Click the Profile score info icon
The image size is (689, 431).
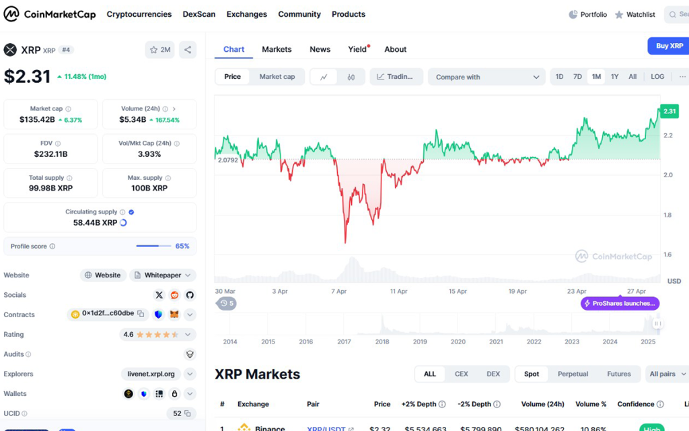coord(52,246)
